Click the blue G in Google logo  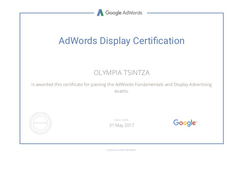pyautogui.click(x=176, y=122)
